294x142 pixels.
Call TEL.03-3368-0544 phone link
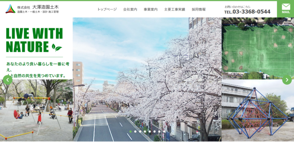point(247,12)
